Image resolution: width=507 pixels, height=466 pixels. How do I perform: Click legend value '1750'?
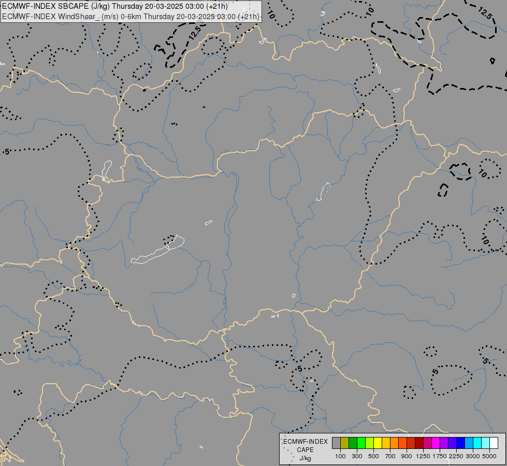pos(440,456)
